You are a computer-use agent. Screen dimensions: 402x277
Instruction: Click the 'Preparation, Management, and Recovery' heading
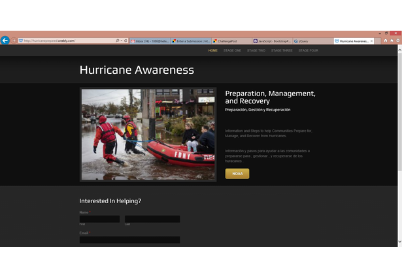[270, 97]
